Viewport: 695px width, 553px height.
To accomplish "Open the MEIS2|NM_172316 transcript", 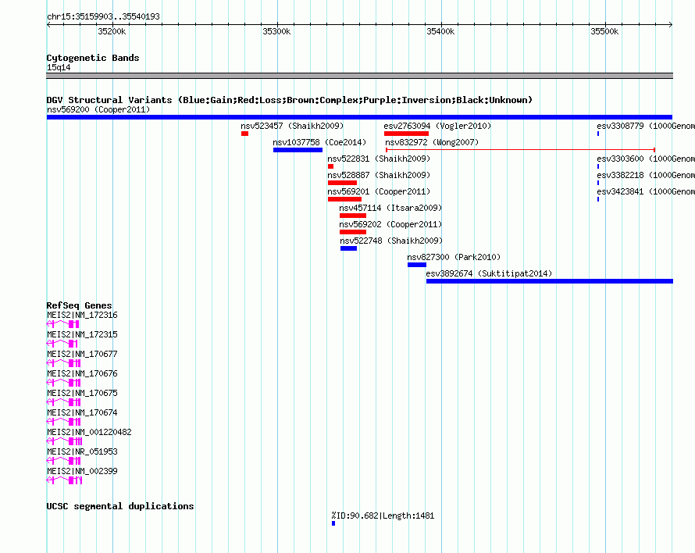I will click(82, 316).
